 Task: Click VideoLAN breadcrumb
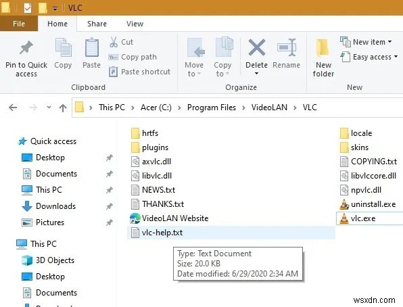pos(269,108)
